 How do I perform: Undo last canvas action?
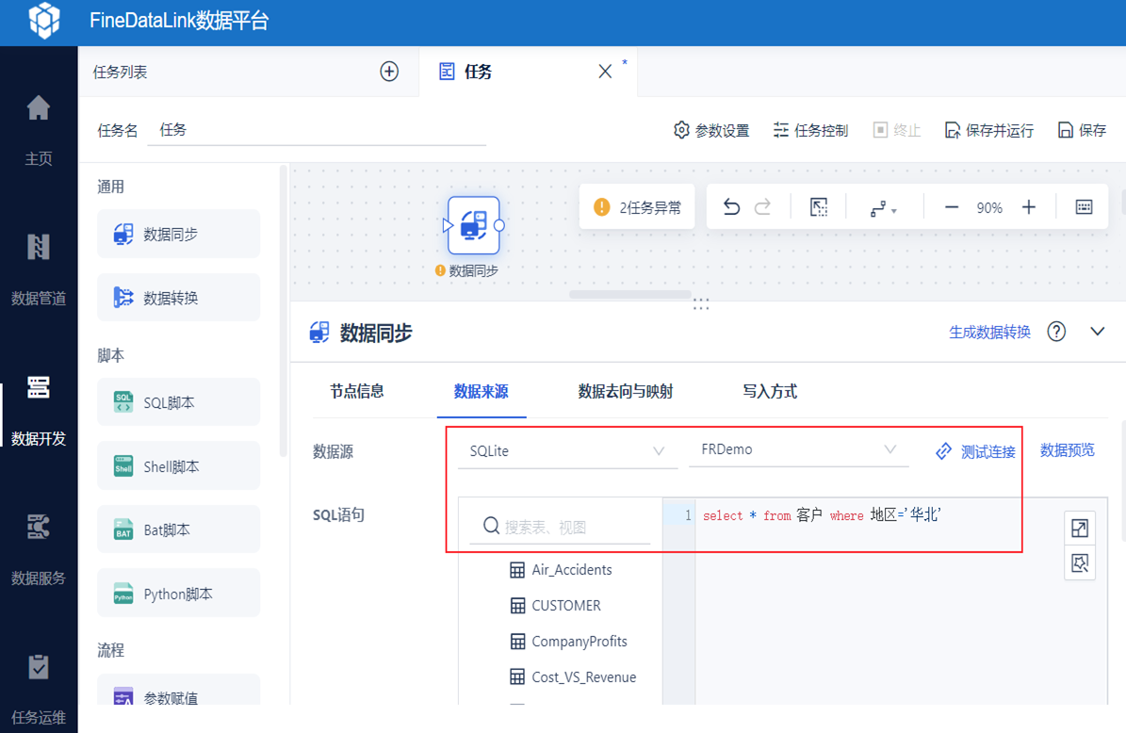point(731,207)
